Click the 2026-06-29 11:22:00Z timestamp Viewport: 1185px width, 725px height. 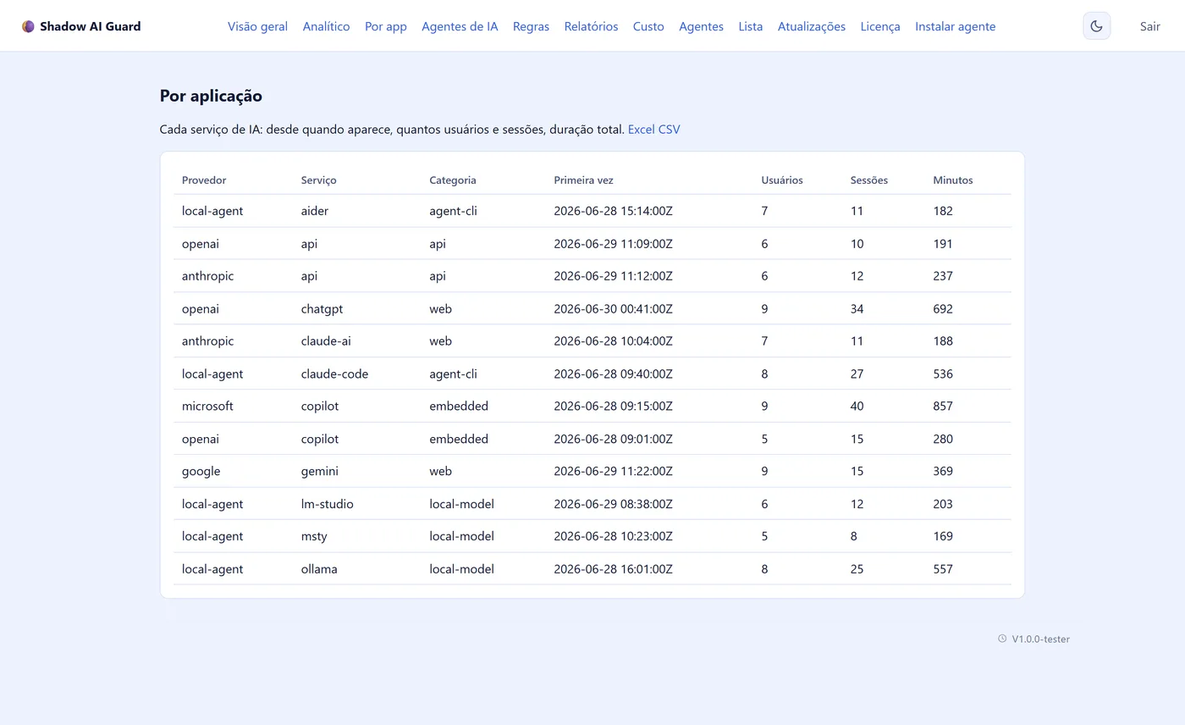click(x=613, y=471)
